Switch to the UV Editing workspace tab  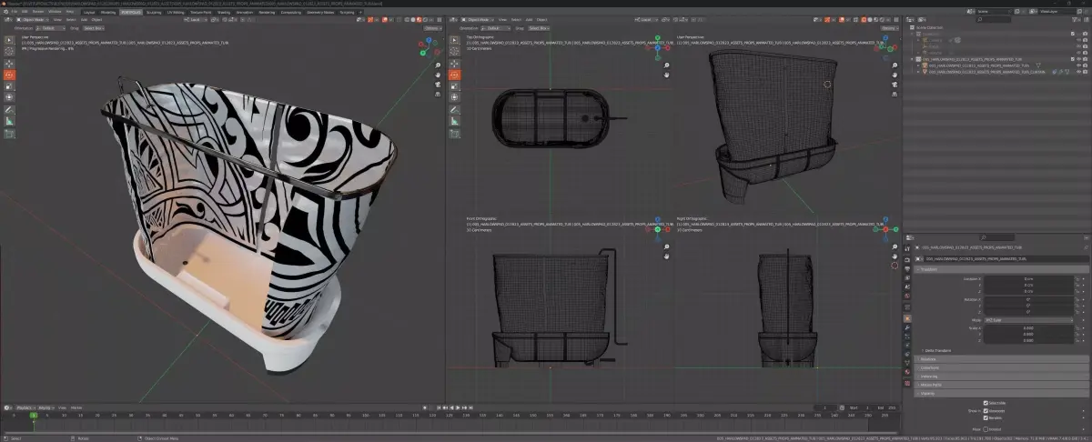tap(176, 12)
